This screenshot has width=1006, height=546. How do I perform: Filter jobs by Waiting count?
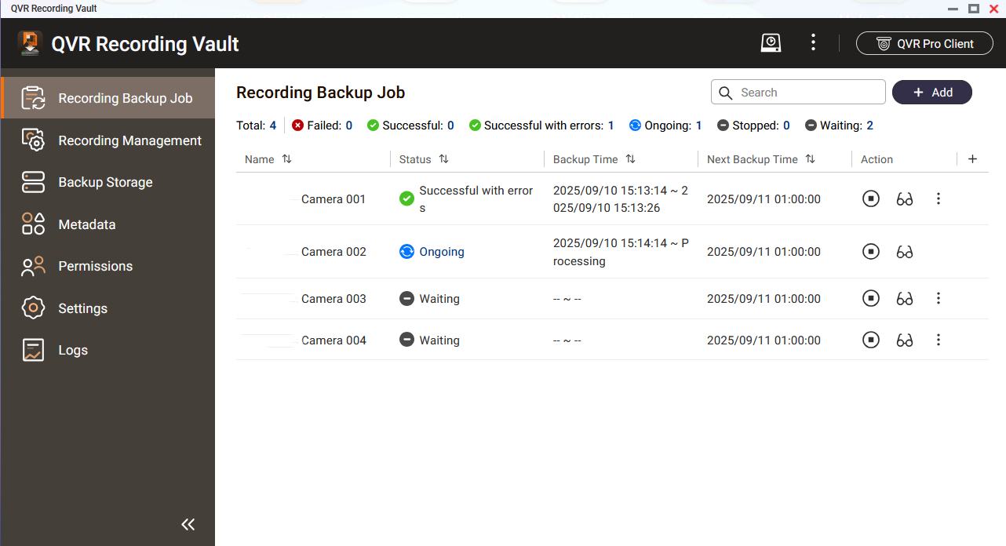(x=839, y=126)
